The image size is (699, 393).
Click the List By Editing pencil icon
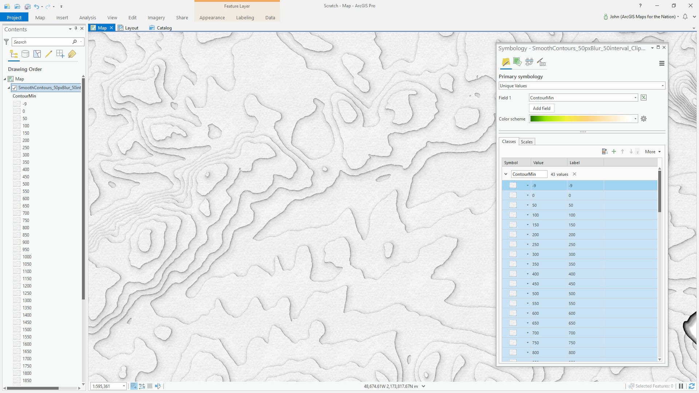coord(48,54)
